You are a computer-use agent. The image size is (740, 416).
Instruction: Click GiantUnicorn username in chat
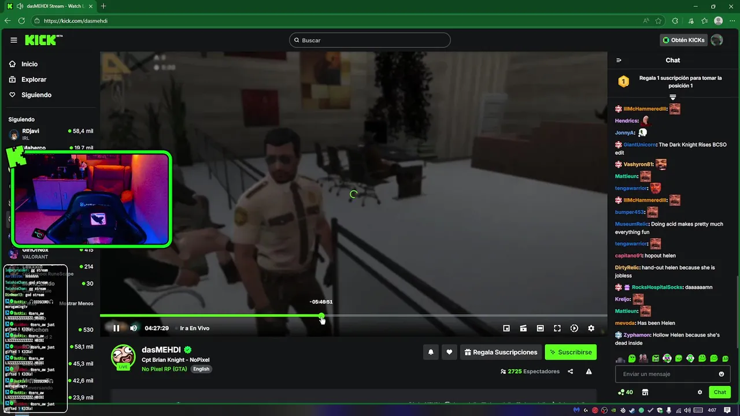pyautogui.click(x=639, y=144)
